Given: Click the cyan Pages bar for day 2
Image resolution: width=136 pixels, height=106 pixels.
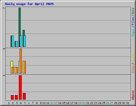Looking at the screenshot, I should click(13, 41).
